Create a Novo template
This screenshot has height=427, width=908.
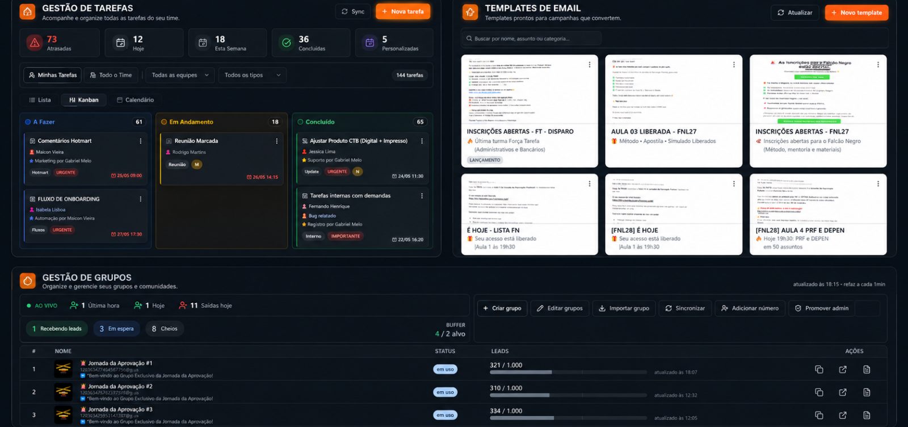856,12
